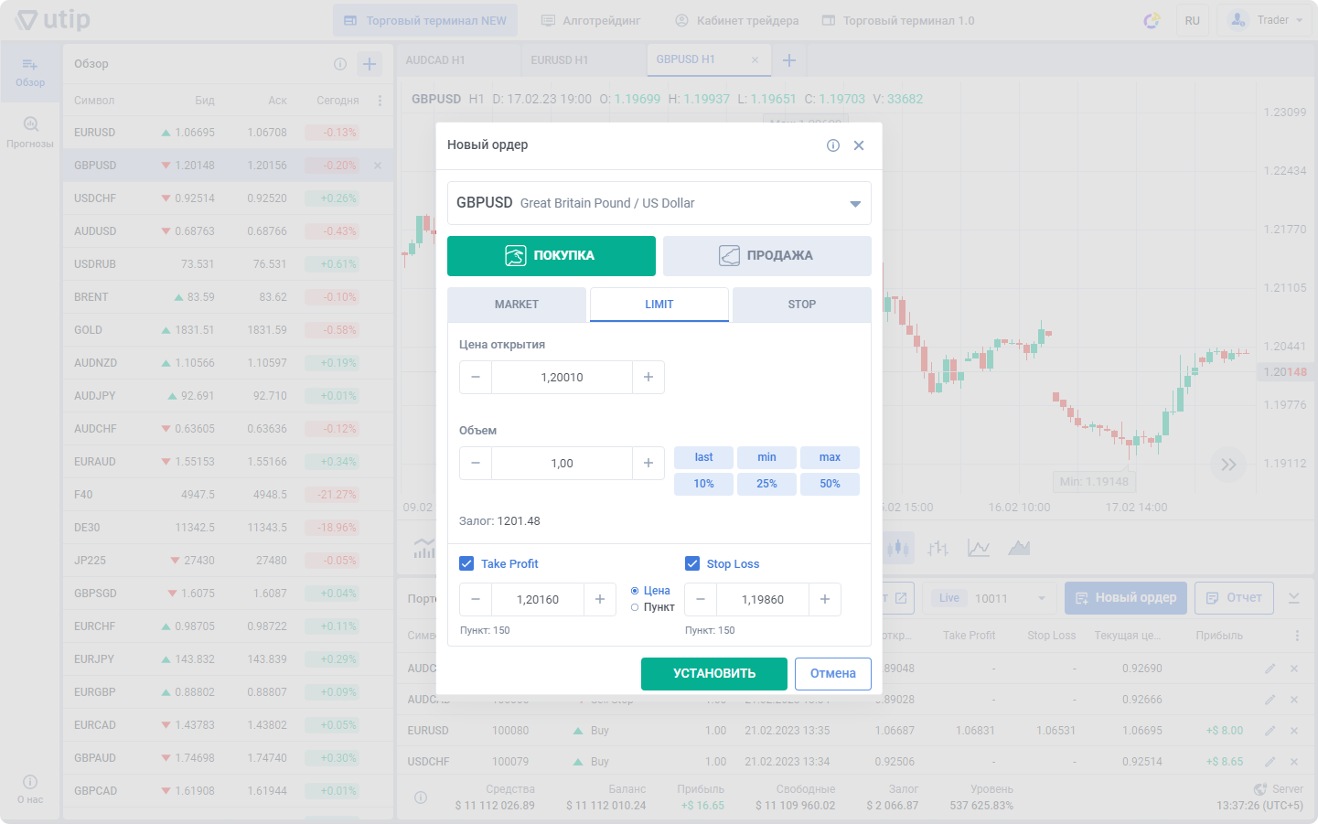The height and width of the screenshot is (824, 1318).
Task: Click the Stop Loss field 1,19860
Action: (x=763, y=599)
